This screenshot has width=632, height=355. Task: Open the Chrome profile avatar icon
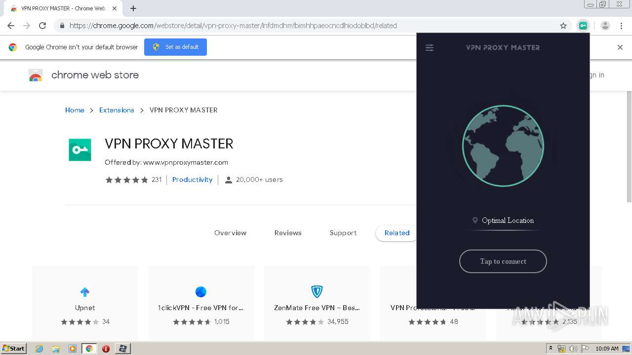pos(605,26)
